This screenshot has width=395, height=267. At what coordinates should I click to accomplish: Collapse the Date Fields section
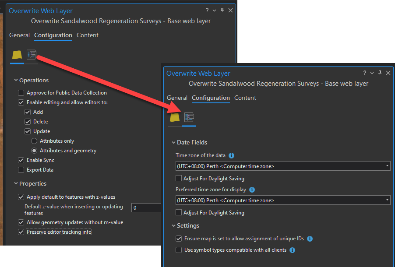(173, 142)
